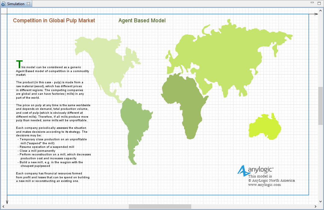324x210 pixels.
Task: Close the Simulation tab
Action: pyautogui.click(x=28, y=4)
